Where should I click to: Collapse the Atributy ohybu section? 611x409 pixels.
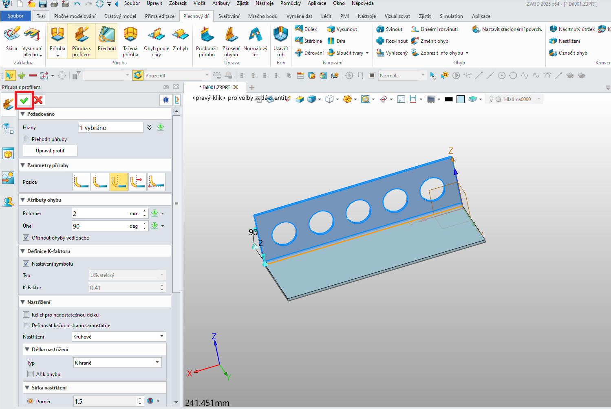click(23, 200)
